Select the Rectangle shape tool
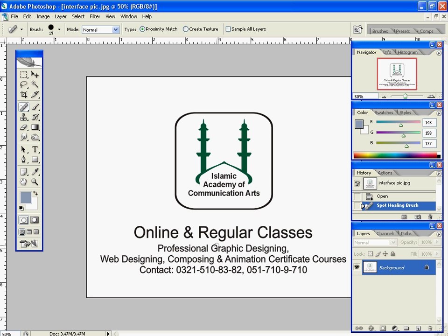448x336 pixels. [35, 160]
